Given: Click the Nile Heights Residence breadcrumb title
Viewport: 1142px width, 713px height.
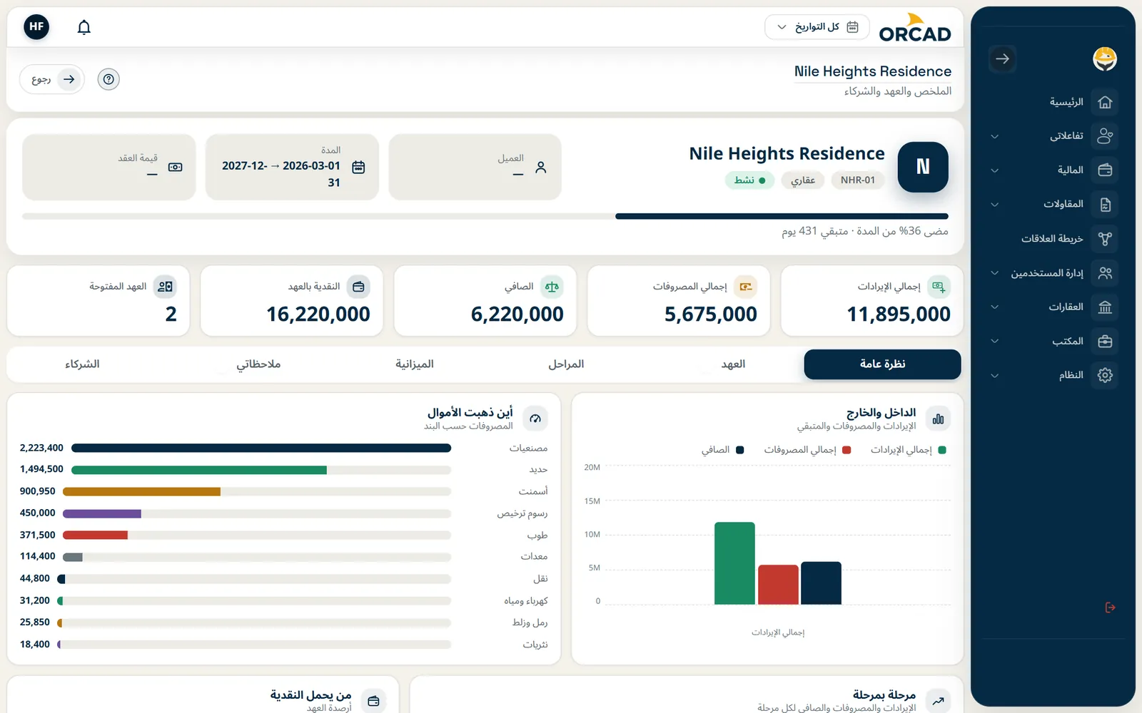Looking at the screenshot, I should point(873,71).
